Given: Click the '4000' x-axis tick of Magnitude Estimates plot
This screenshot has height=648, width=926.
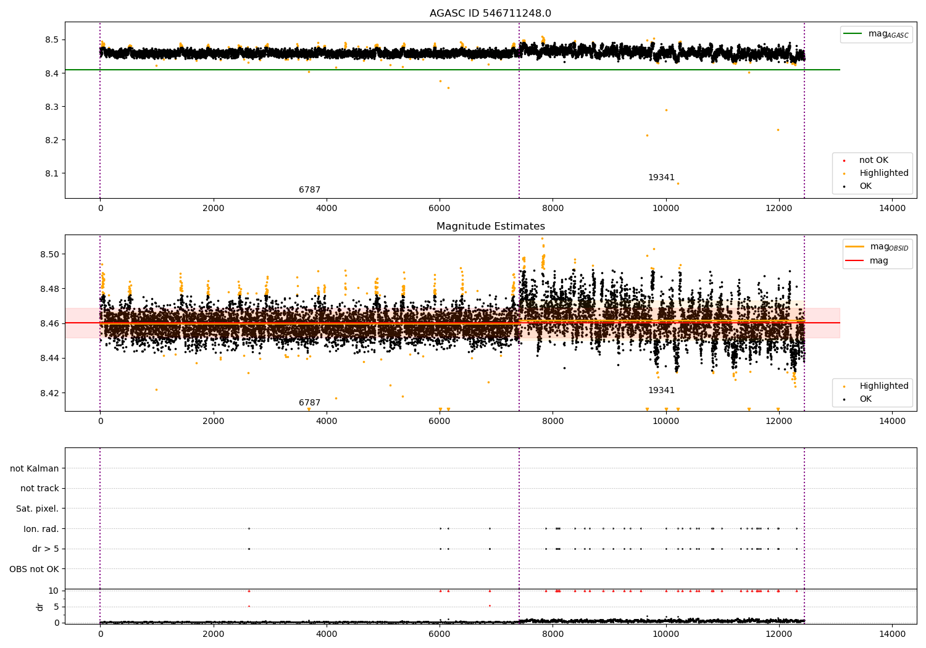Looking at the screenshot, I should pyautogui.click(x=327, y=421).
